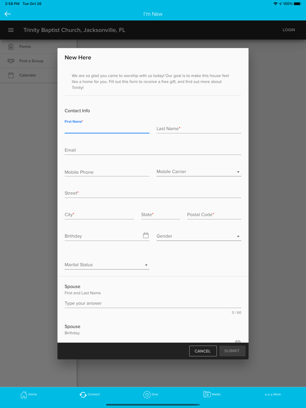Check the battery status icon
306x408 pixels.
pos(297,3)
